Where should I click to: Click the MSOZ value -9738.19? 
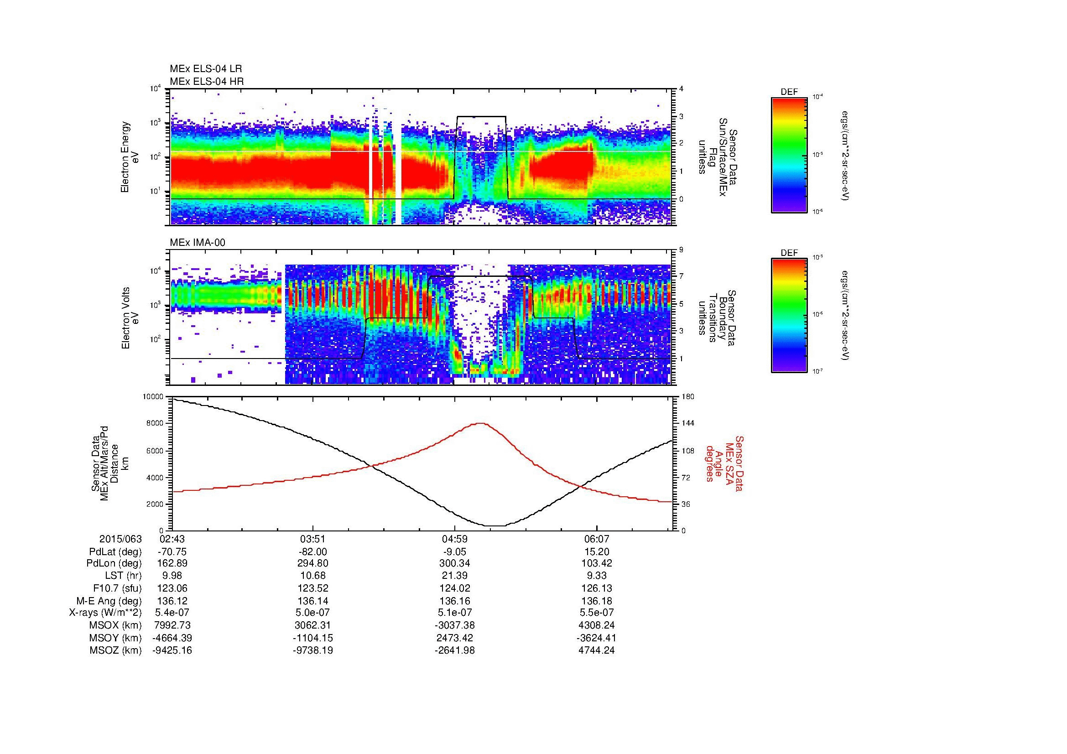[313, 650]
